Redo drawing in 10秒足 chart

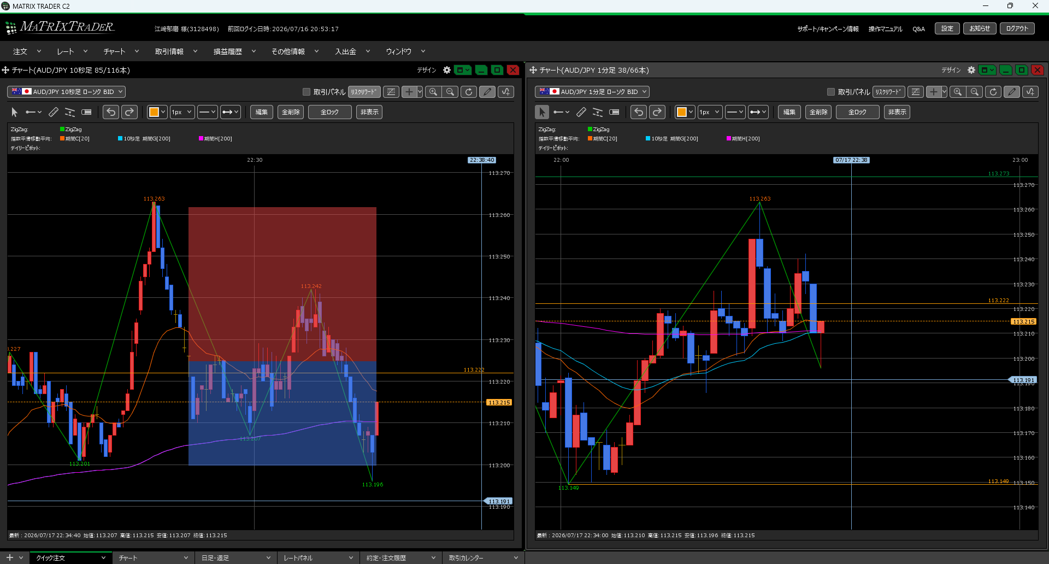129,112
